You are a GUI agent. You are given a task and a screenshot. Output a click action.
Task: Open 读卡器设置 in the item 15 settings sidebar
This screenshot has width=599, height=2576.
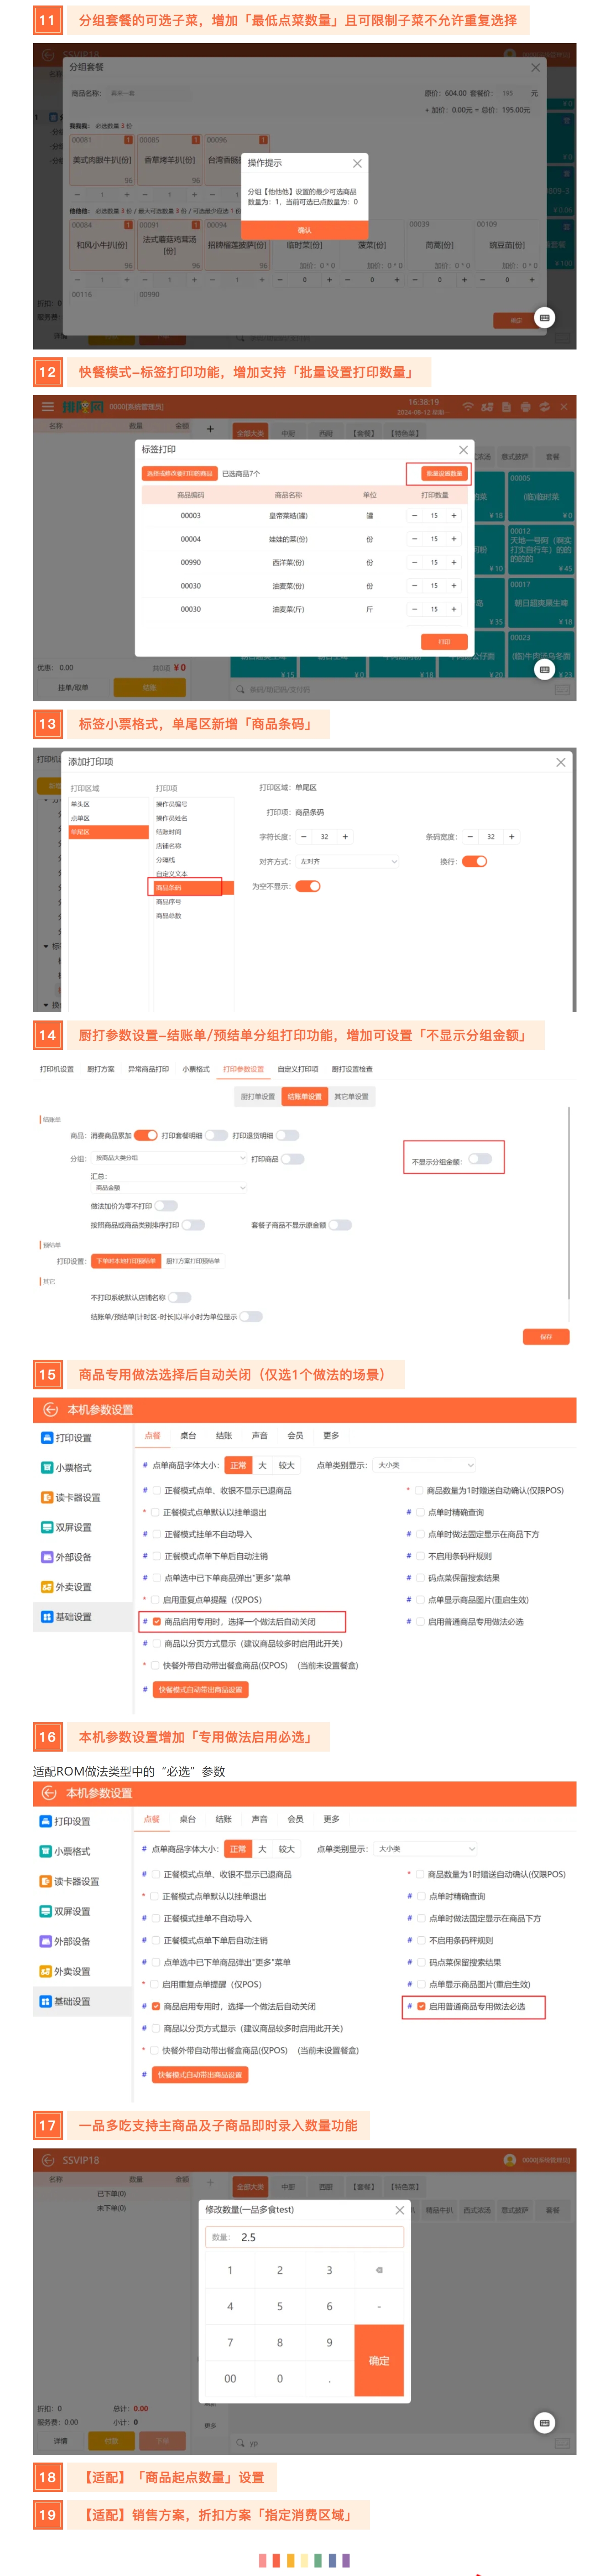[70, 1497]
